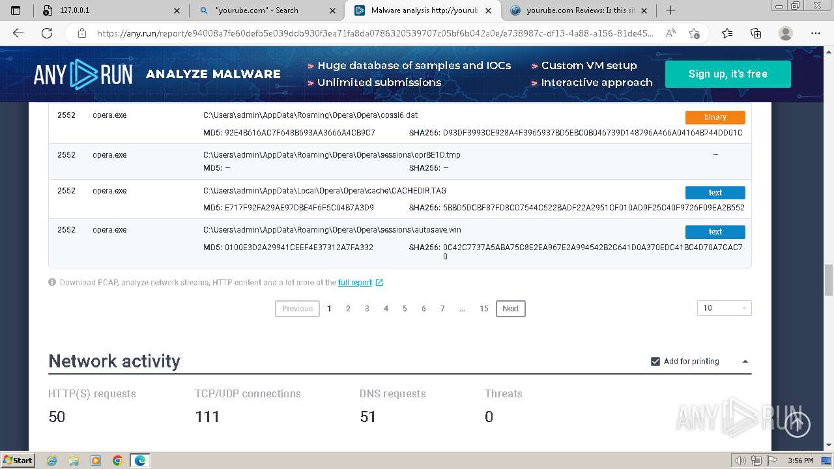Click the HTTP(S) requests count 50
This screenshot has width=834, height=469.
(57, 417)
